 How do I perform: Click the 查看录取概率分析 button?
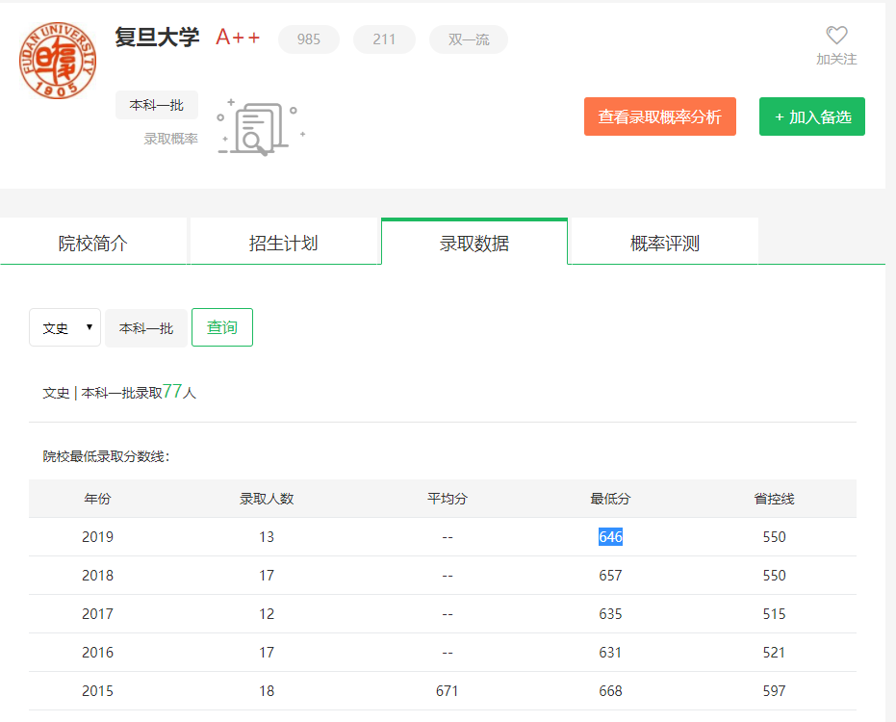tap(660, 116)
